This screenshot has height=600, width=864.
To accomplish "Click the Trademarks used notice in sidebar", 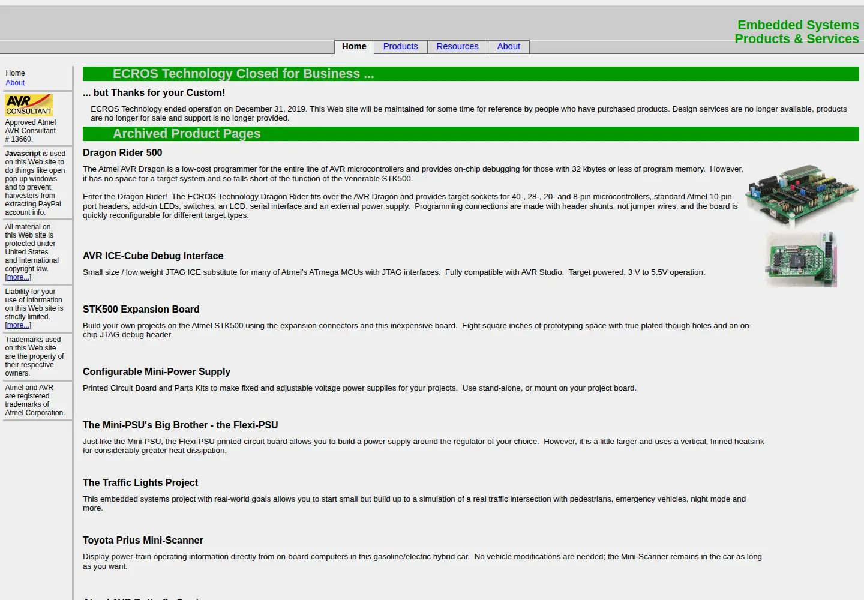I will point(34,356).
